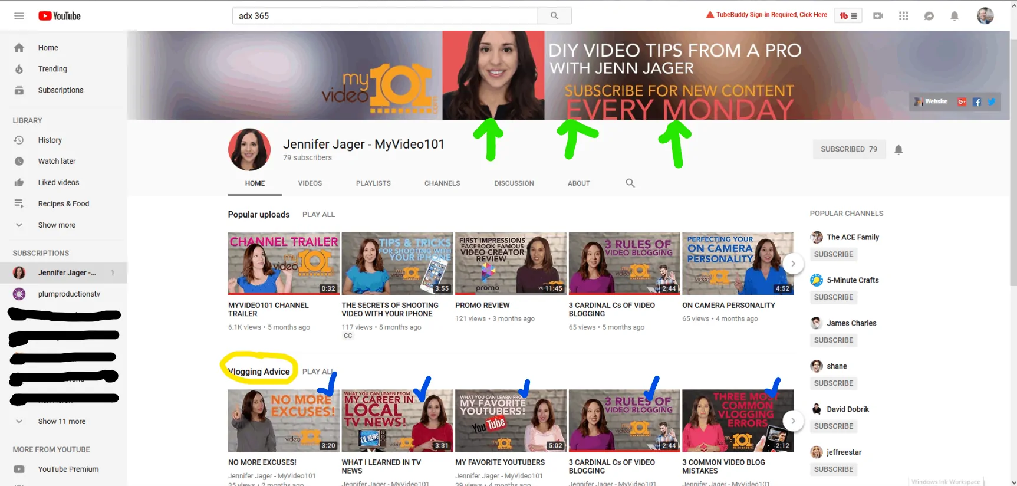
Task: Open Trending in the sidebar
Action: [x=52, y=69]
